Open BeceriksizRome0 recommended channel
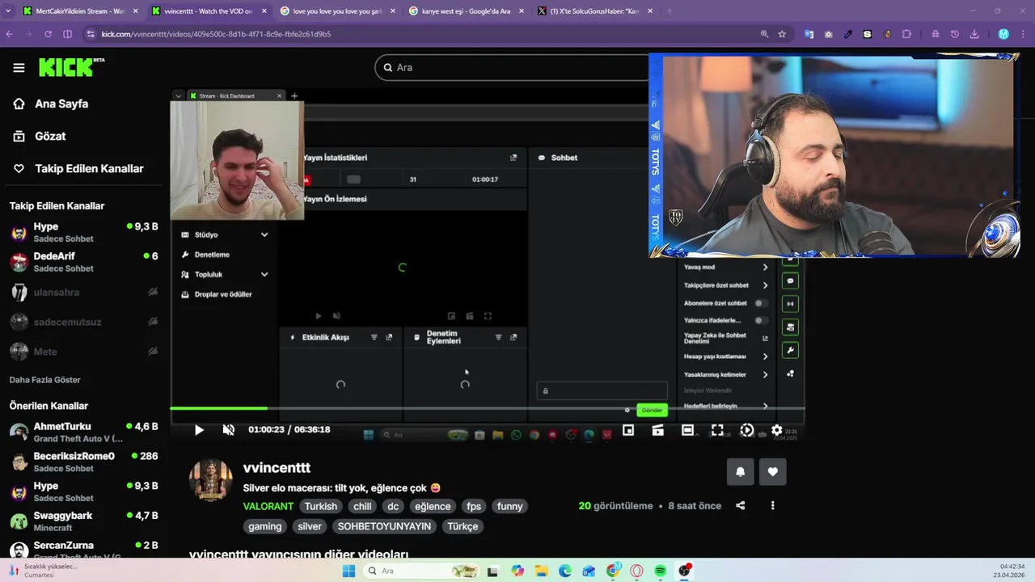 tap(84, 462)
